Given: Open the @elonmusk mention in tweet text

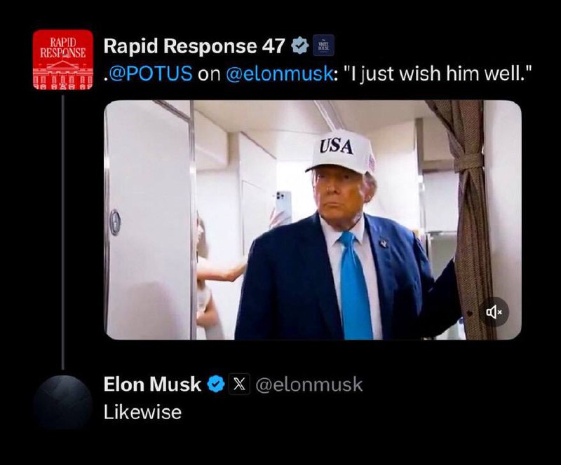Looking at the screenshot, I should coord(279,74).
